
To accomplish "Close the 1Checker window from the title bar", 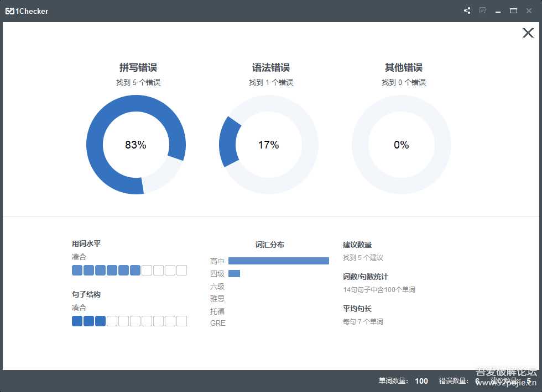I will pyautogui.click(x=529, y=10).
